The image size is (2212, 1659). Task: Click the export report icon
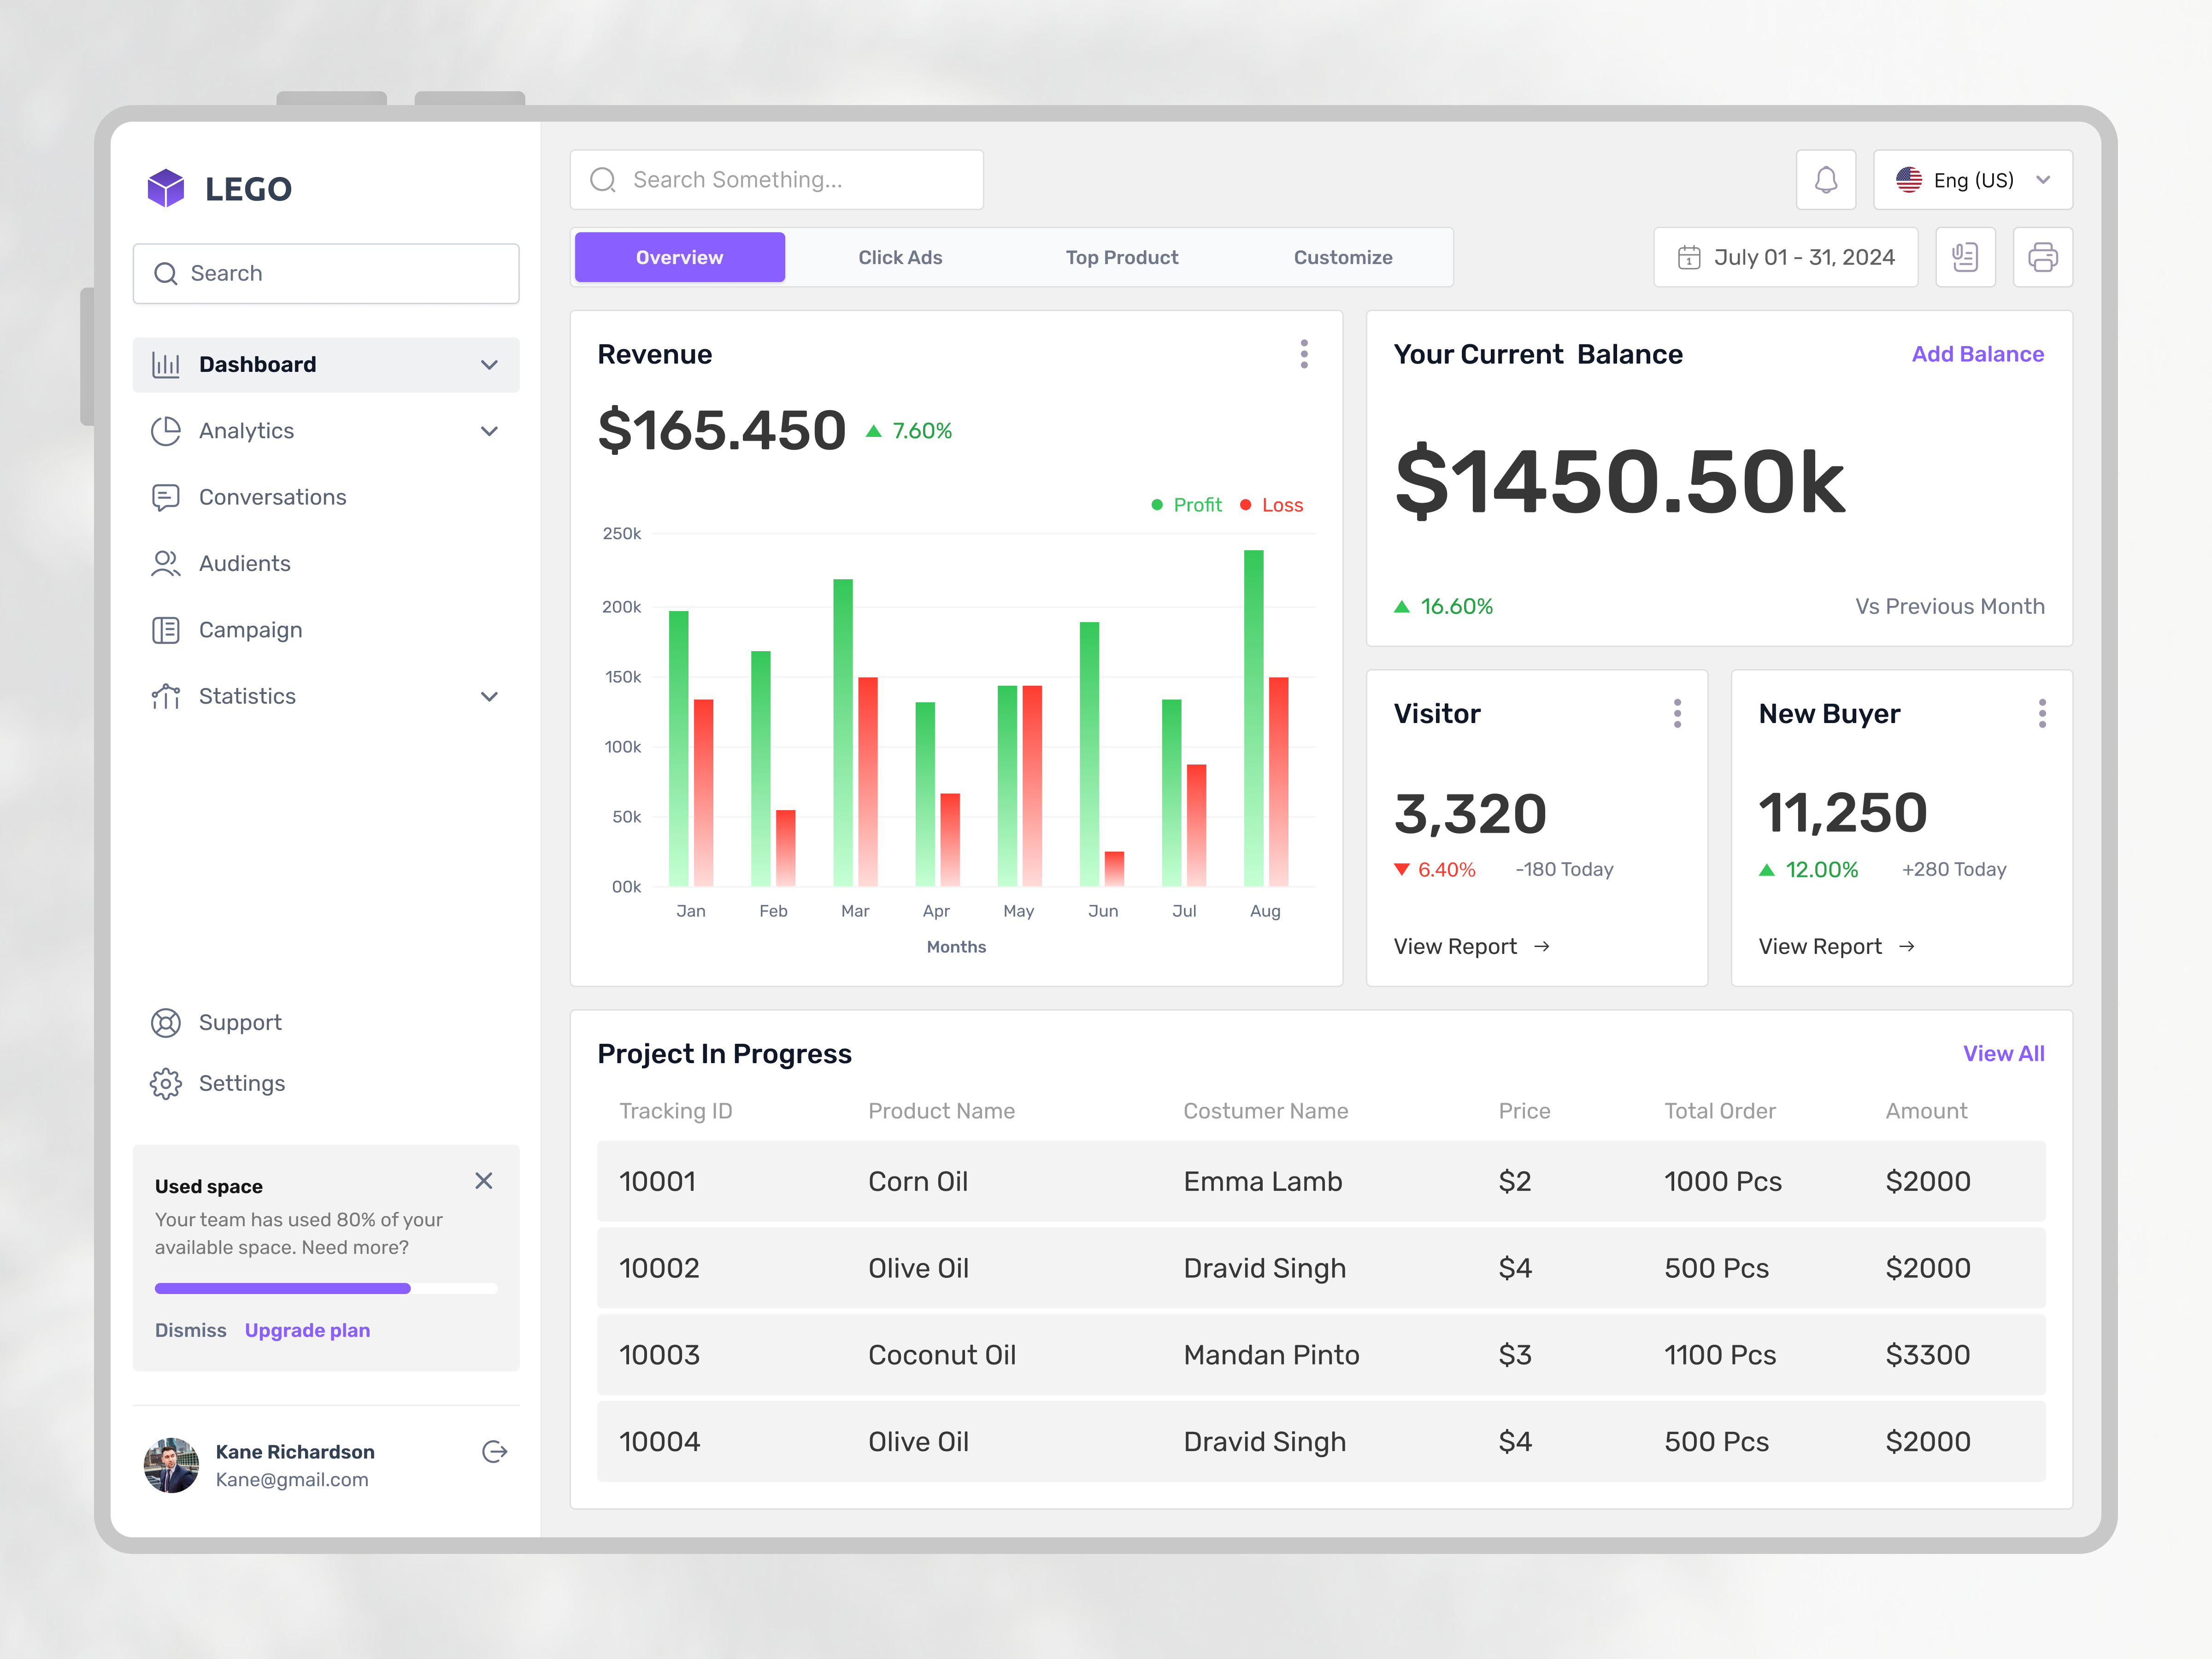[1965, 257]
